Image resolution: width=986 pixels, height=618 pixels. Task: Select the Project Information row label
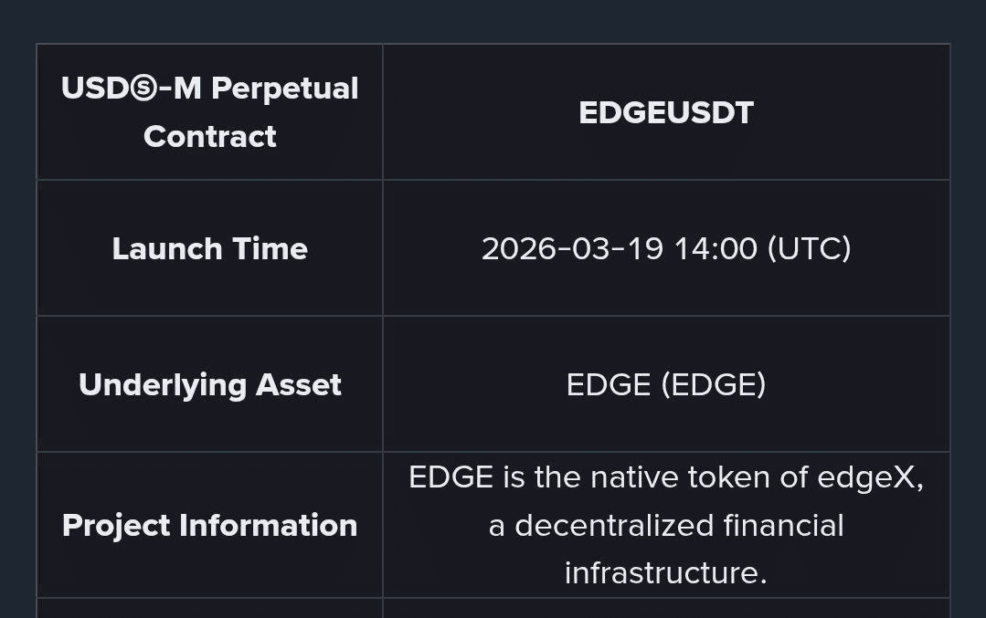click(209, 525)
